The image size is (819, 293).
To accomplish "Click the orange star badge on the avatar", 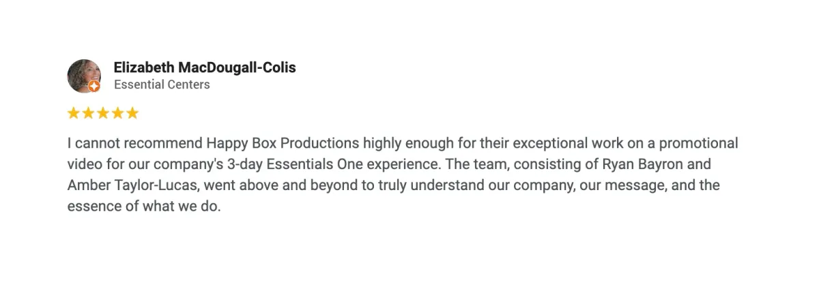I will (x=95, y=87).
